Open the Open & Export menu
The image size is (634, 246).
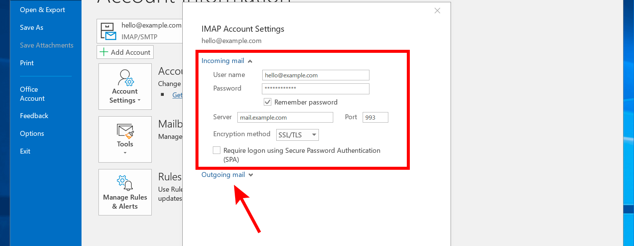tap(42, 9)
